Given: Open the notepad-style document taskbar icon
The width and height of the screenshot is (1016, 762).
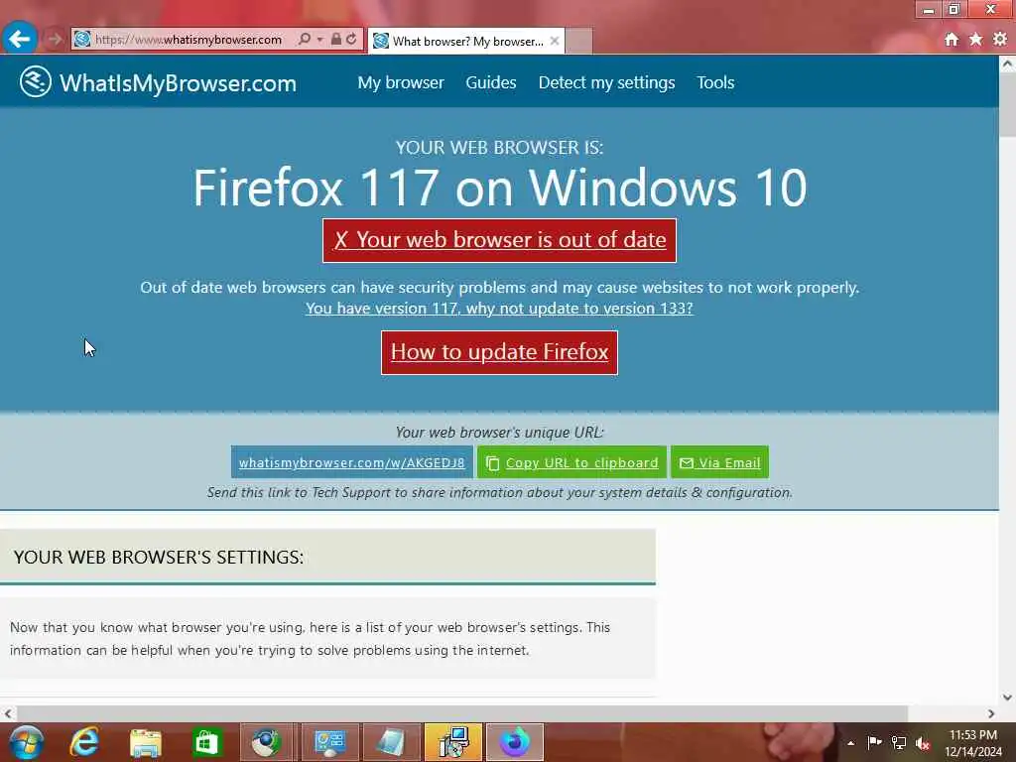Looking at the screenshot, I should coord(391,742).
